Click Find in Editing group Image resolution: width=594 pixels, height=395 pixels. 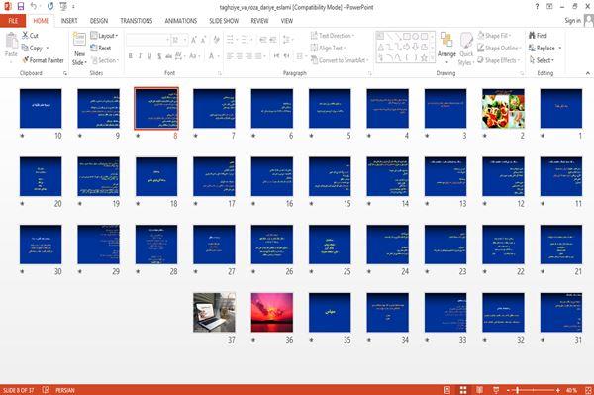(x=538, y=36)
